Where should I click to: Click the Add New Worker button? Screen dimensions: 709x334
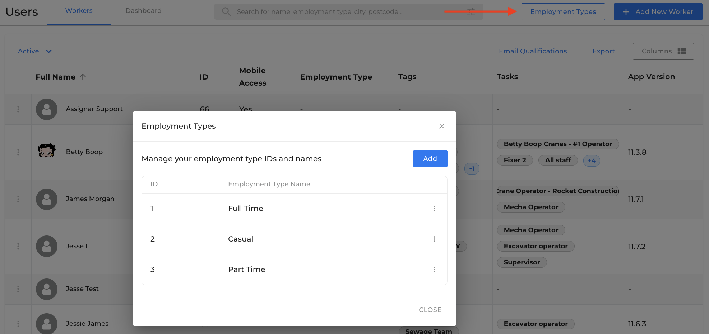[x=658, y=11]
